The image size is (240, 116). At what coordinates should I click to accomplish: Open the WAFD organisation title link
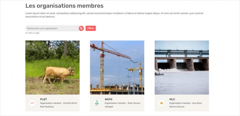[108, 99]
